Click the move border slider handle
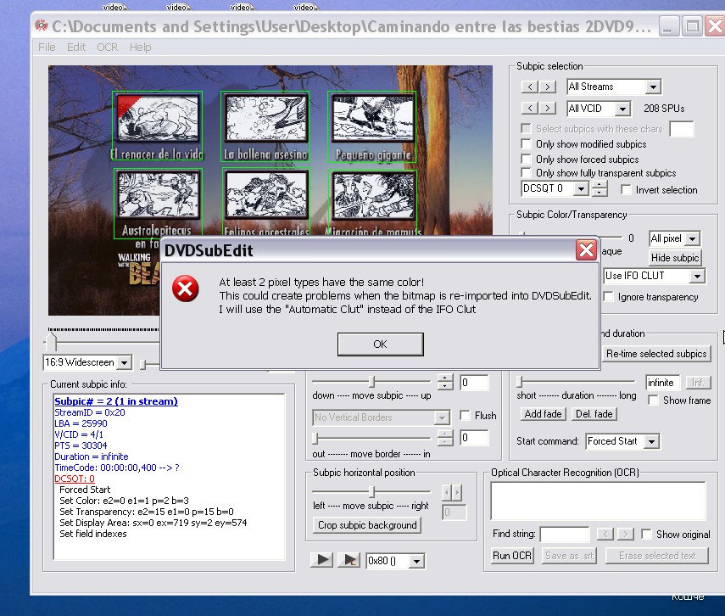This screenshot has width=725, height=616. click(315, 437)
